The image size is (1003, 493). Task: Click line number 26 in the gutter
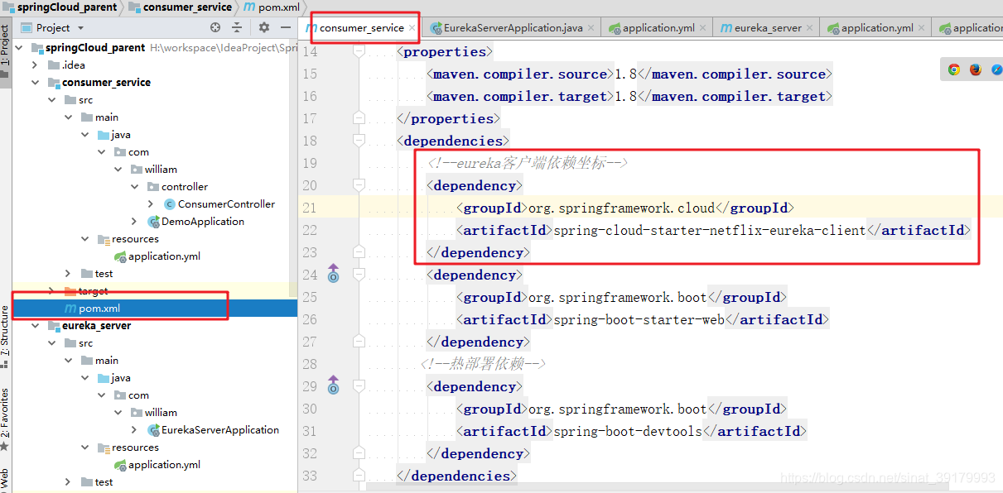pos(310,319)
